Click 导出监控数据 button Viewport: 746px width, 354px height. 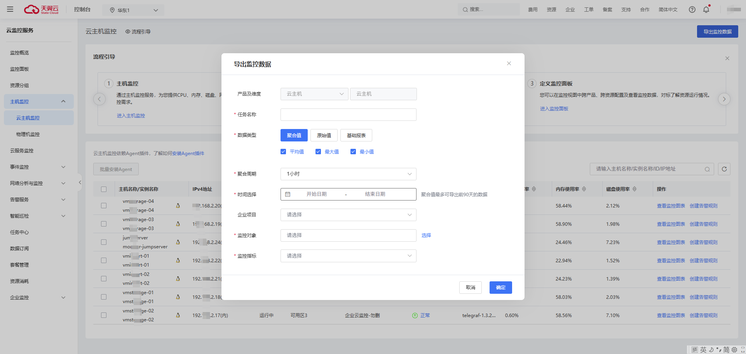tap(718, 31)
